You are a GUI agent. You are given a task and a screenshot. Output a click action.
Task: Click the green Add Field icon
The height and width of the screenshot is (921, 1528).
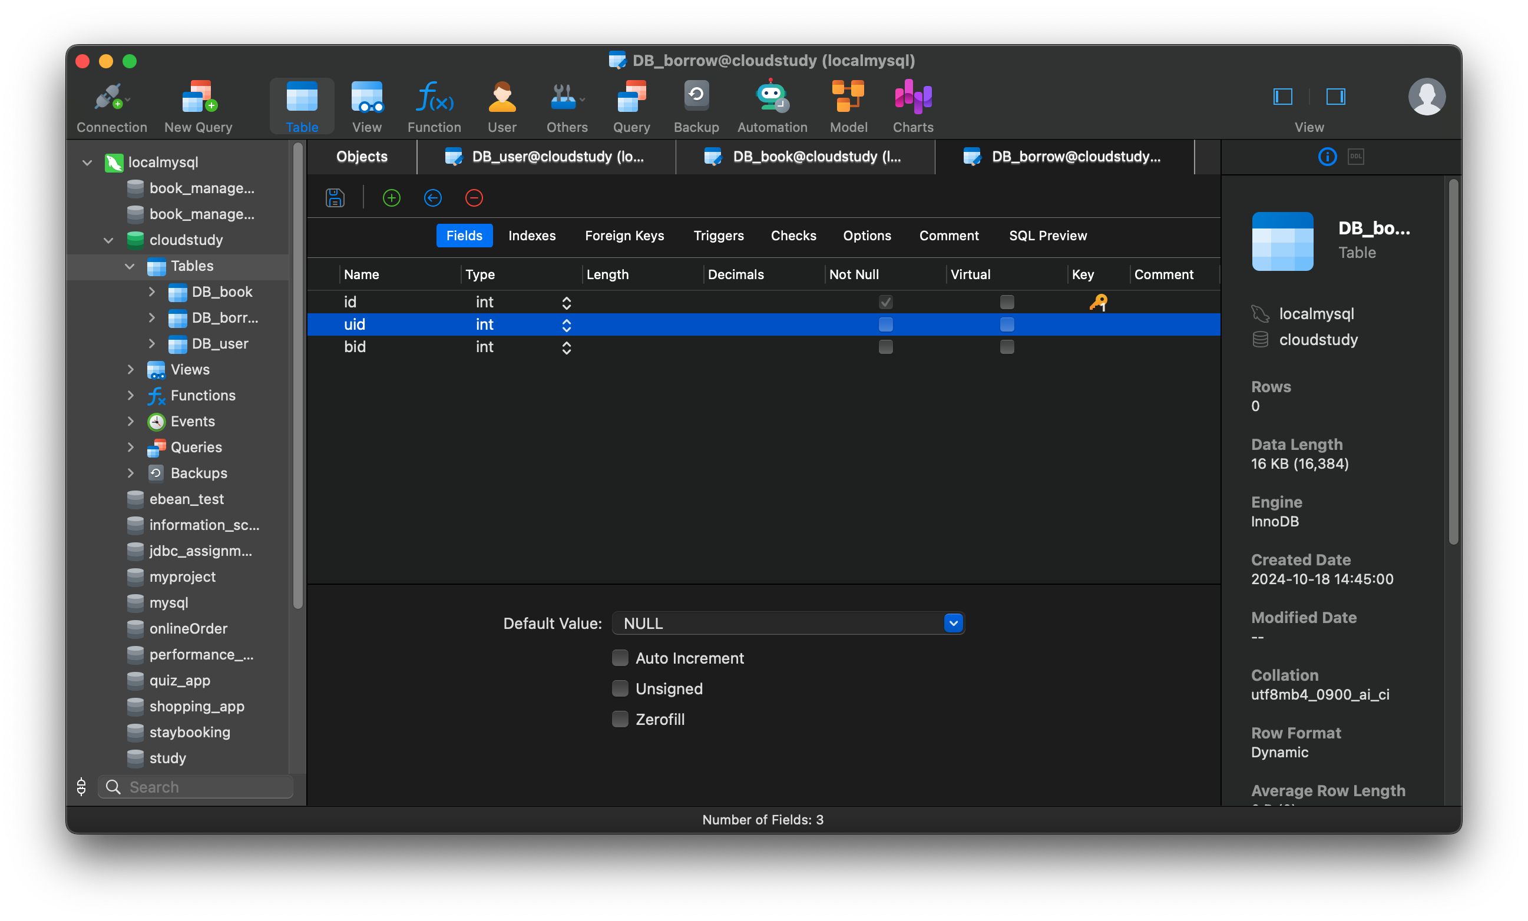[391, 198]
